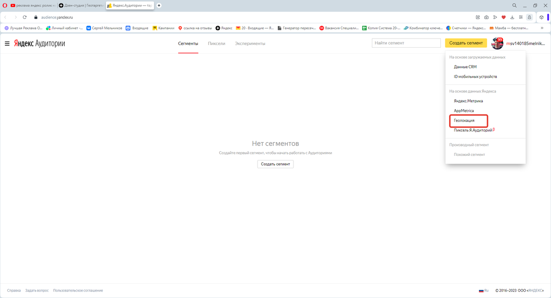Screen dimensions: 551x298
Task: Go forward with the browser forward arrow
Action: [x=15, y=17]
